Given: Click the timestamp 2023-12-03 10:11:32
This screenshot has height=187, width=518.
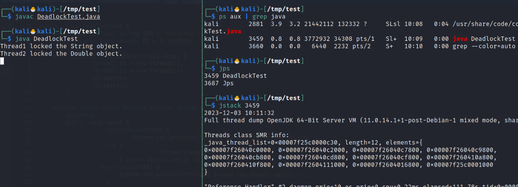Looking at the screenshot, I should tap(239, 113).
